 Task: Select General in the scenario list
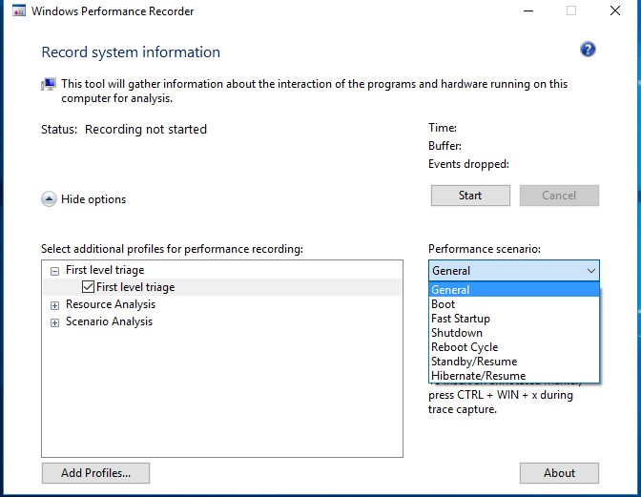pyautogui.click(x=514, y=290)
